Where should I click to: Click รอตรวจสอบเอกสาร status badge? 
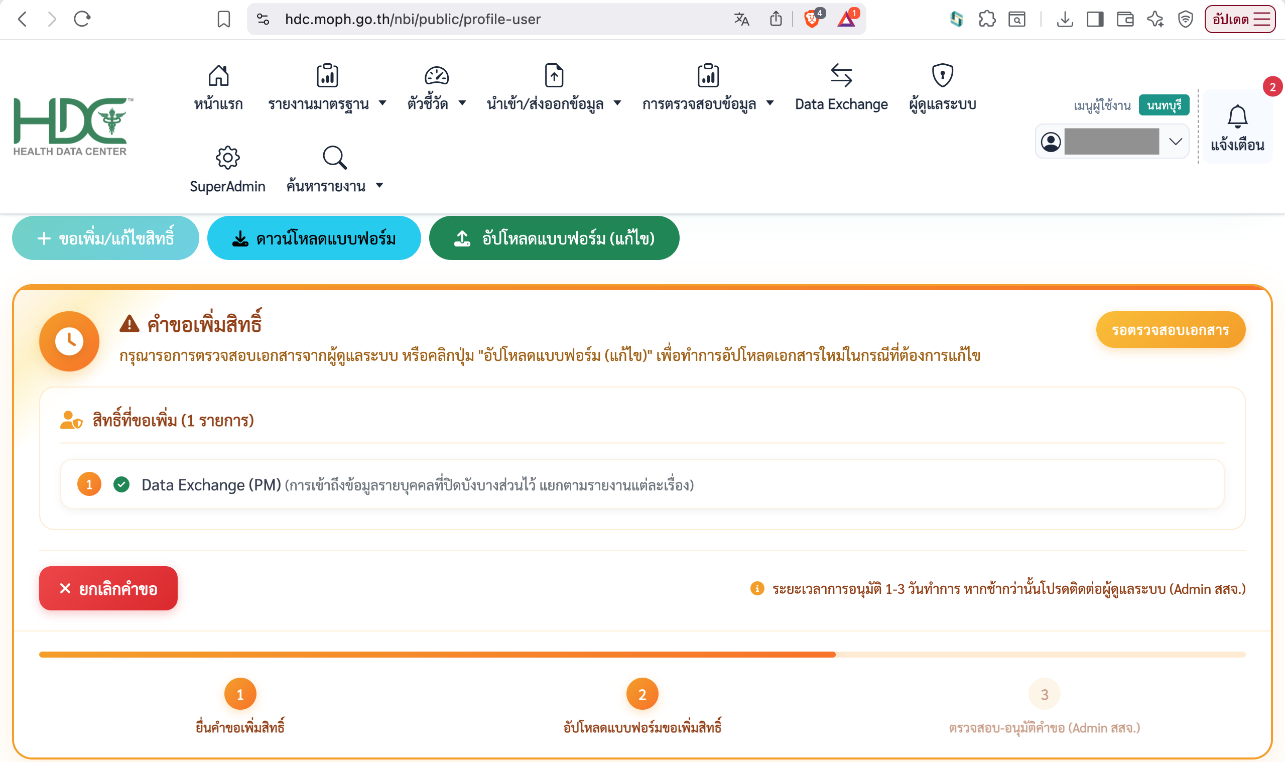tap(1171, 330)
